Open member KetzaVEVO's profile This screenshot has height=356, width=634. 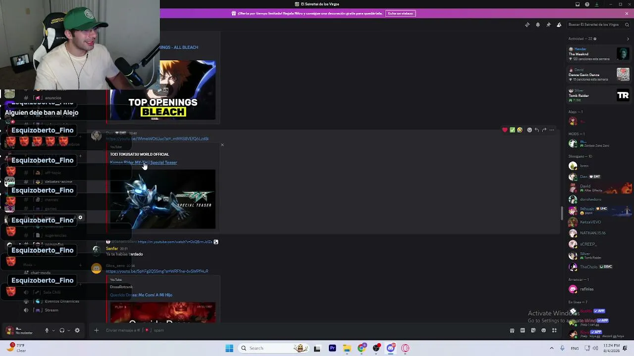click(599, 222)
